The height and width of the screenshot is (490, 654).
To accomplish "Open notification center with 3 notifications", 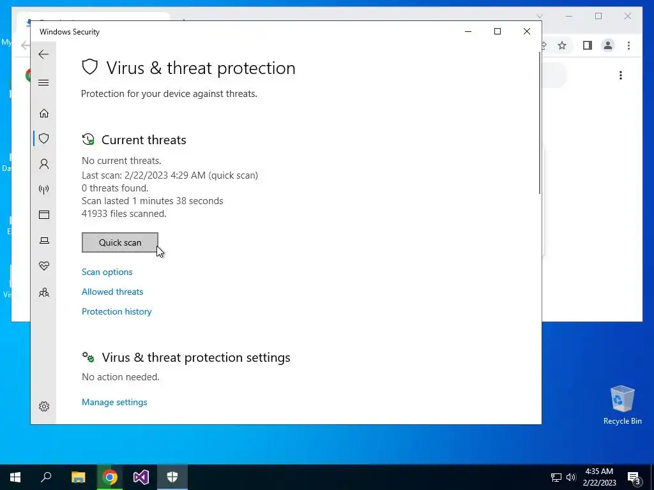I will coord(634,478).
